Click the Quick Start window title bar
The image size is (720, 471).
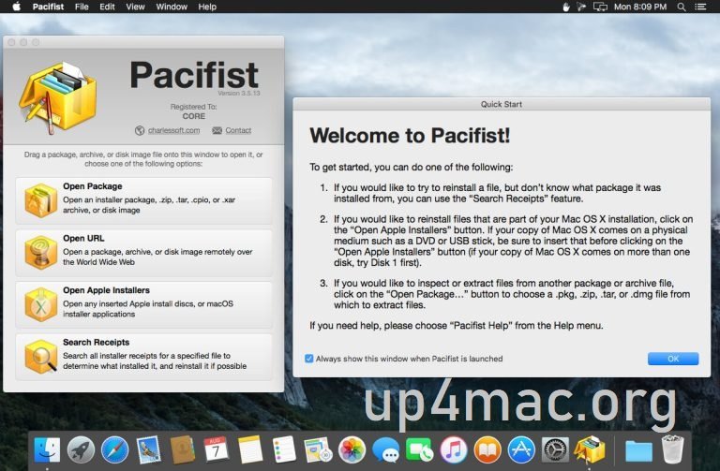(502, 104)
